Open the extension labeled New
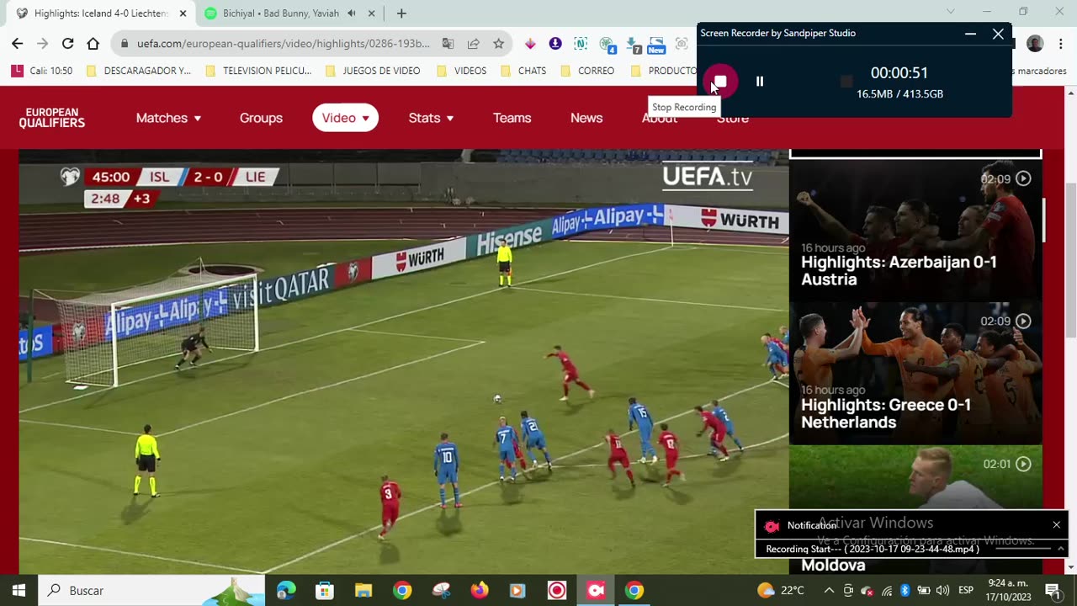 click(657, 45)
